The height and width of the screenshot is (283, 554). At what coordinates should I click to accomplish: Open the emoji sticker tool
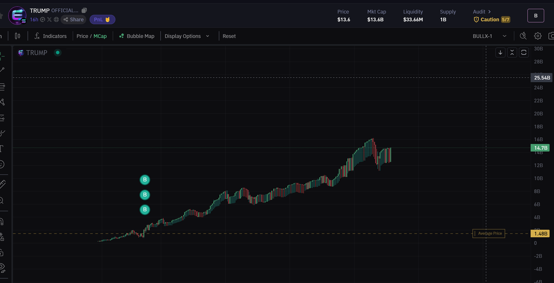pyautogui.click(x=2, y=164)
